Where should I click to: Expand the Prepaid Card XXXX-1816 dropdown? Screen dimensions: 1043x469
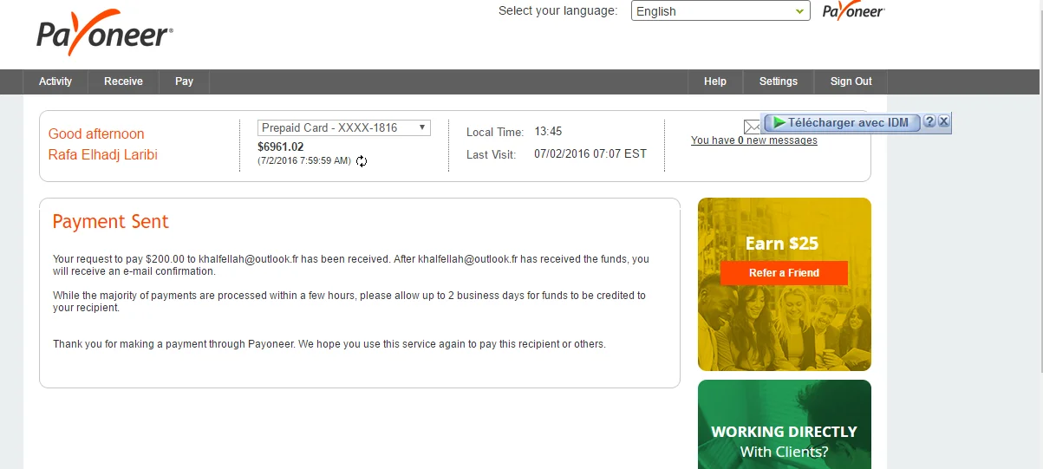click(x=344, y=127)
